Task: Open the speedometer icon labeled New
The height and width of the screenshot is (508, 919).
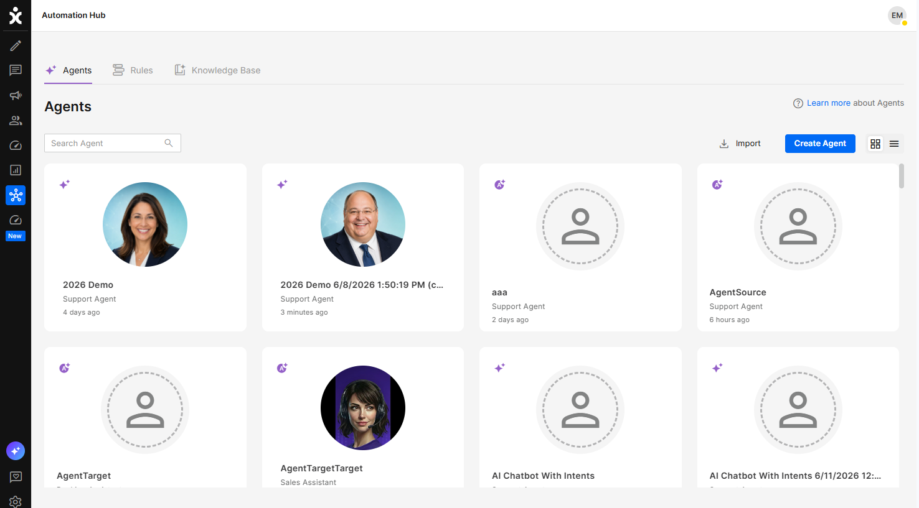Action: (16, 220)
